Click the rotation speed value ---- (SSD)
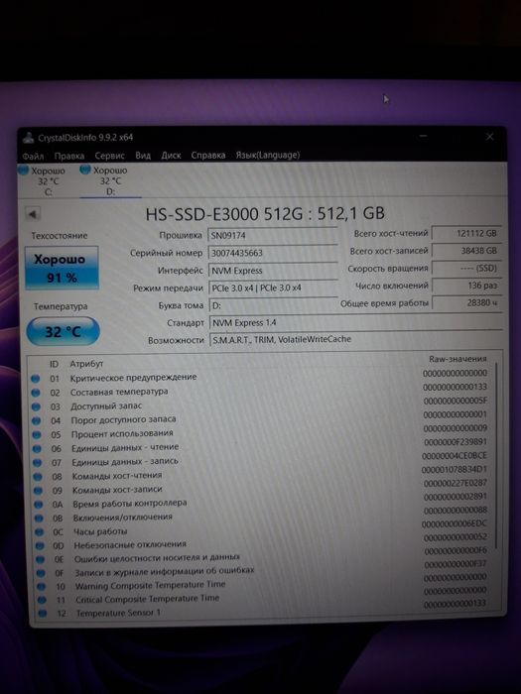This screenshot has width=521, height=694. pos(466,269)
